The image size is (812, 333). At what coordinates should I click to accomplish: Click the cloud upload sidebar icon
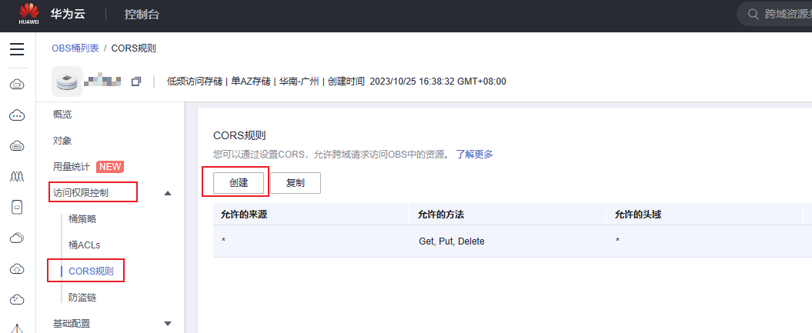17,268
